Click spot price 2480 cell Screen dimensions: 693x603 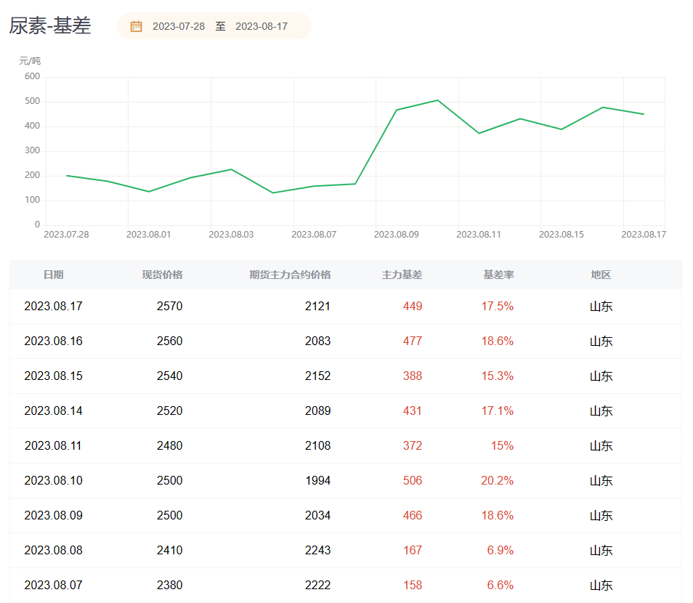tap(170, 445)
